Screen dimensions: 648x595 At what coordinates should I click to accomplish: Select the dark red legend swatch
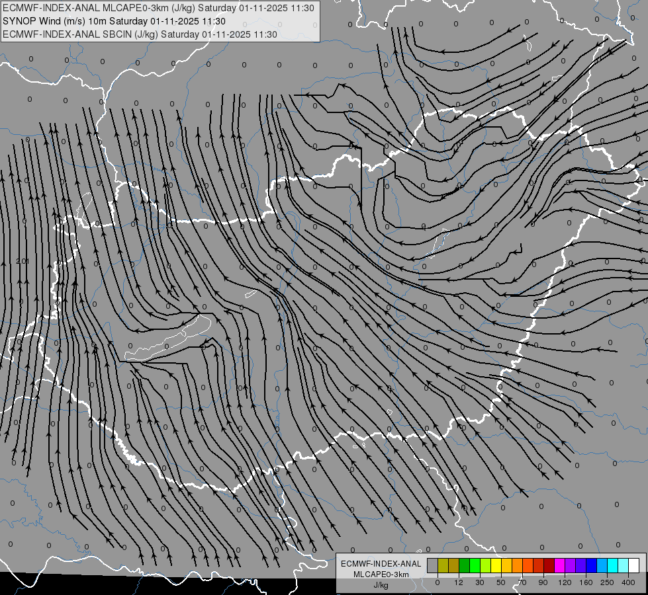click(549, 565)
